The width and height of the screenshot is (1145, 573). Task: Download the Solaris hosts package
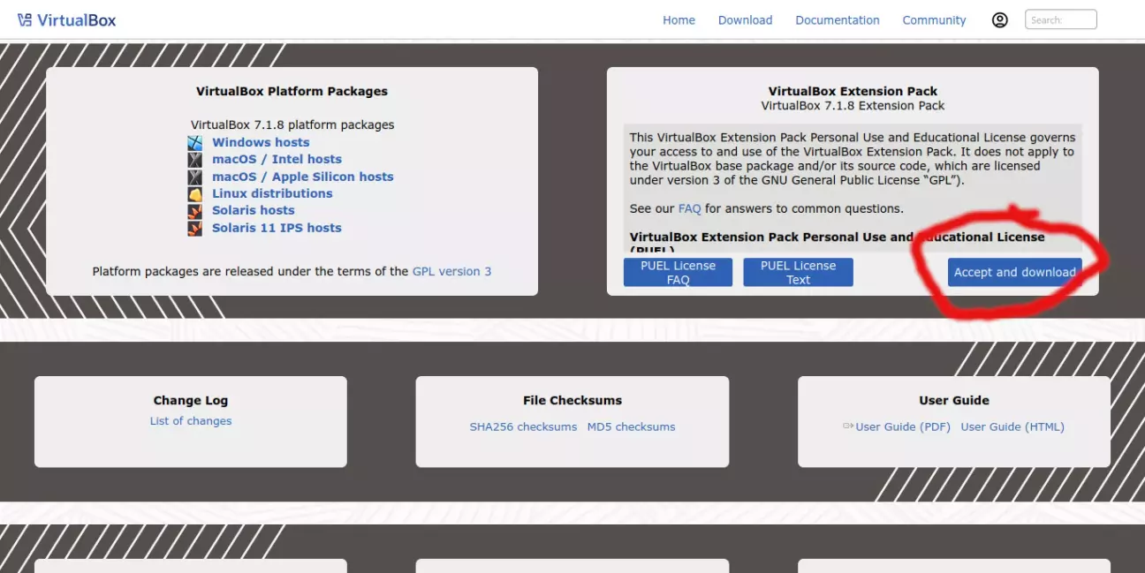254,210
